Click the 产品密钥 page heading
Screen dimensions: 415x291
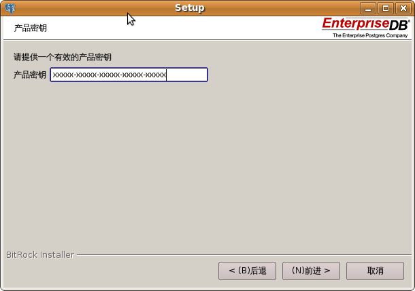coord(31,28)
